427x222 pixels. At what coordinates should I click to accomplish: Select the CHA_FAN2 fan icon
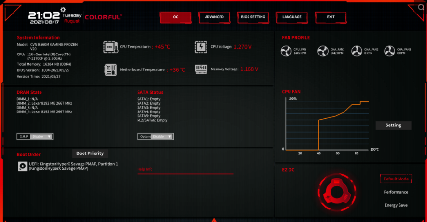pyautogui.click(x=357, y=51)
